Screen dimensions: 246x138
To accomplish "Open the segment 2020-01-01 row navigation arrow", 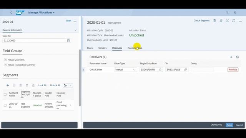I will click(71, 105).
